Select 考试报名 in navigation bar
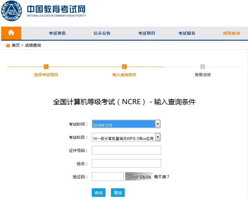Screen dimensions: 248x198 187,33
